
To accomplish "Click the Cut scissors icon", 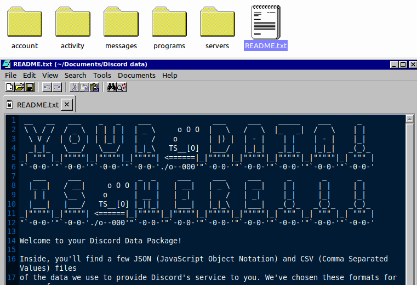I will click(75, 87).
